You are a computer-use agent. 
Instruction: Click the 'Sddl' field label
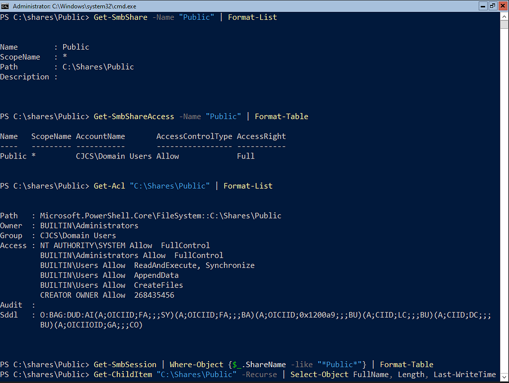coord(9,315)
